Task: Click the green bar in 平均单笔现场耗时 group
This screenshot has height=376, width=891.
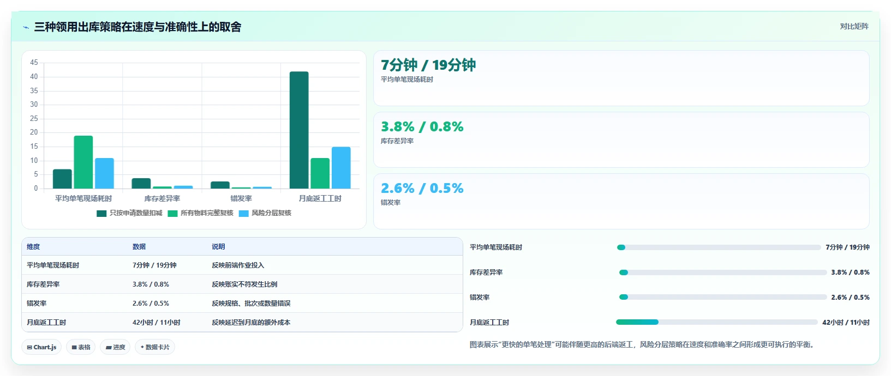Action: point(83,162)
